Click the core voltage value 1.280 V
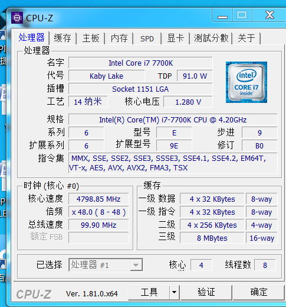Viewport: 286px width, 307px height. click(188, 102)
